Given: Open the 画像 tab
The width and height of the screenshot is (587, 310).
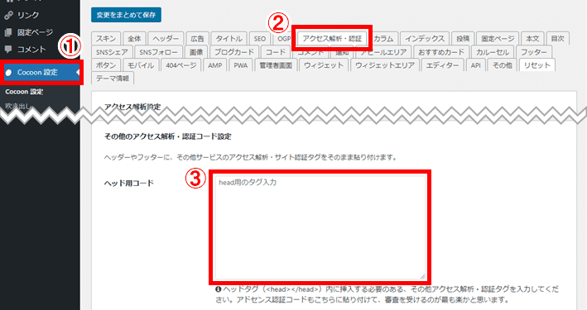Looking at the screenshot, I should coord(196,52).
